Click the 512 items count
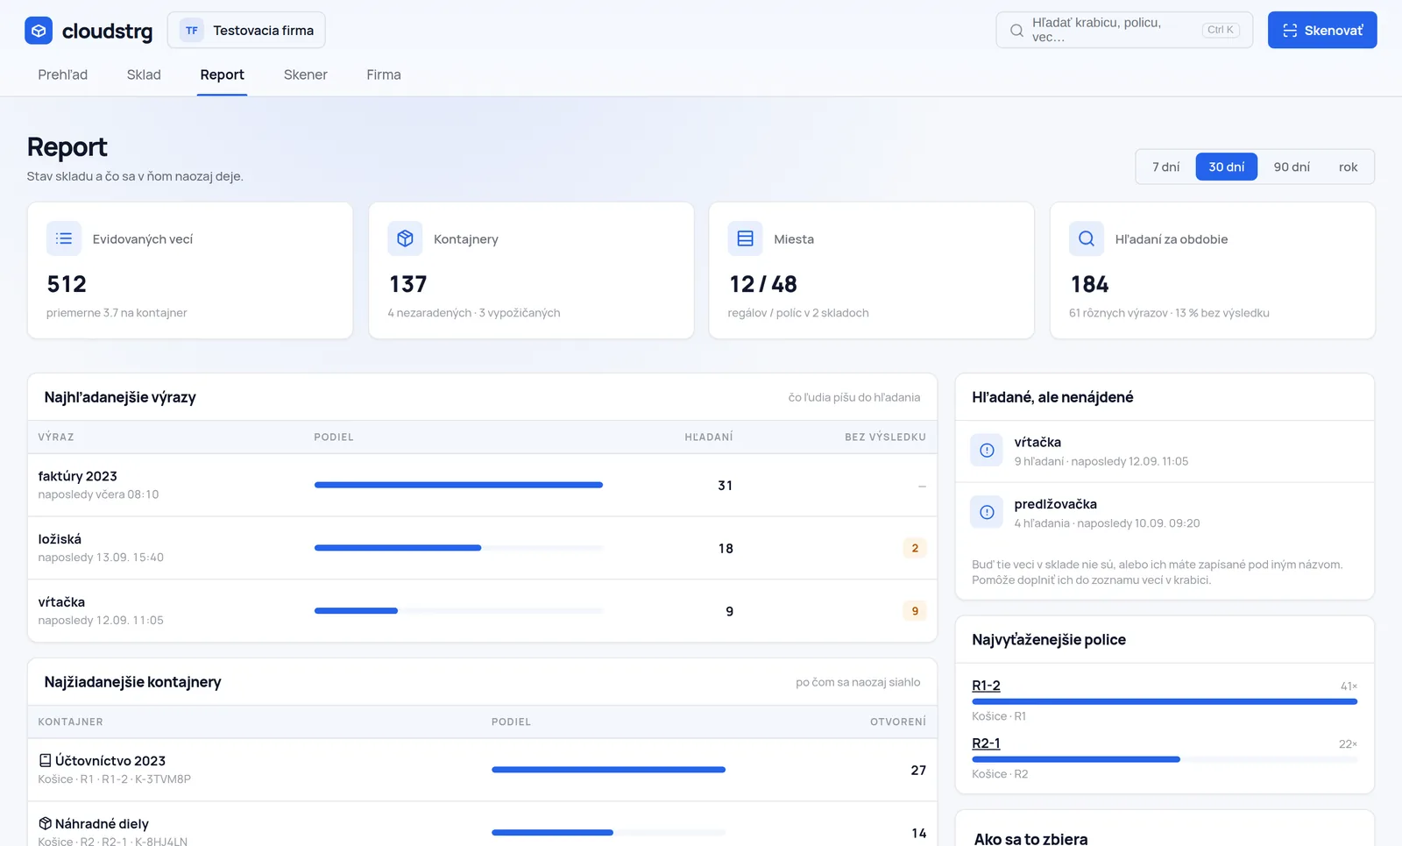1402x846 pixels. tap(67, 284)
